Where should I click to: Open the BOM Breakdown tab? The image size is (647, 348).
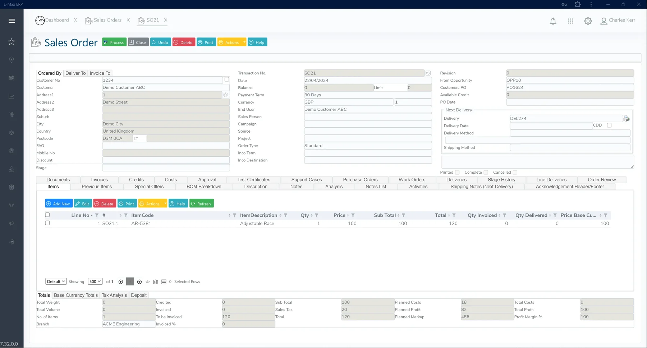204,187
